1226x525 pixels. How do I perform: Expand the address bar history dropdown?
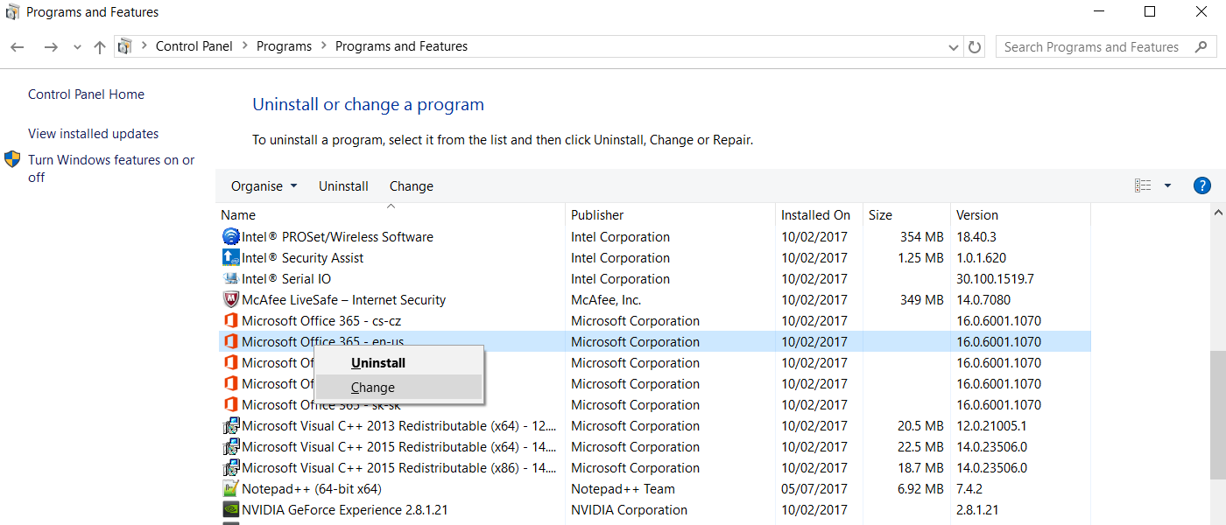[954, 47]
